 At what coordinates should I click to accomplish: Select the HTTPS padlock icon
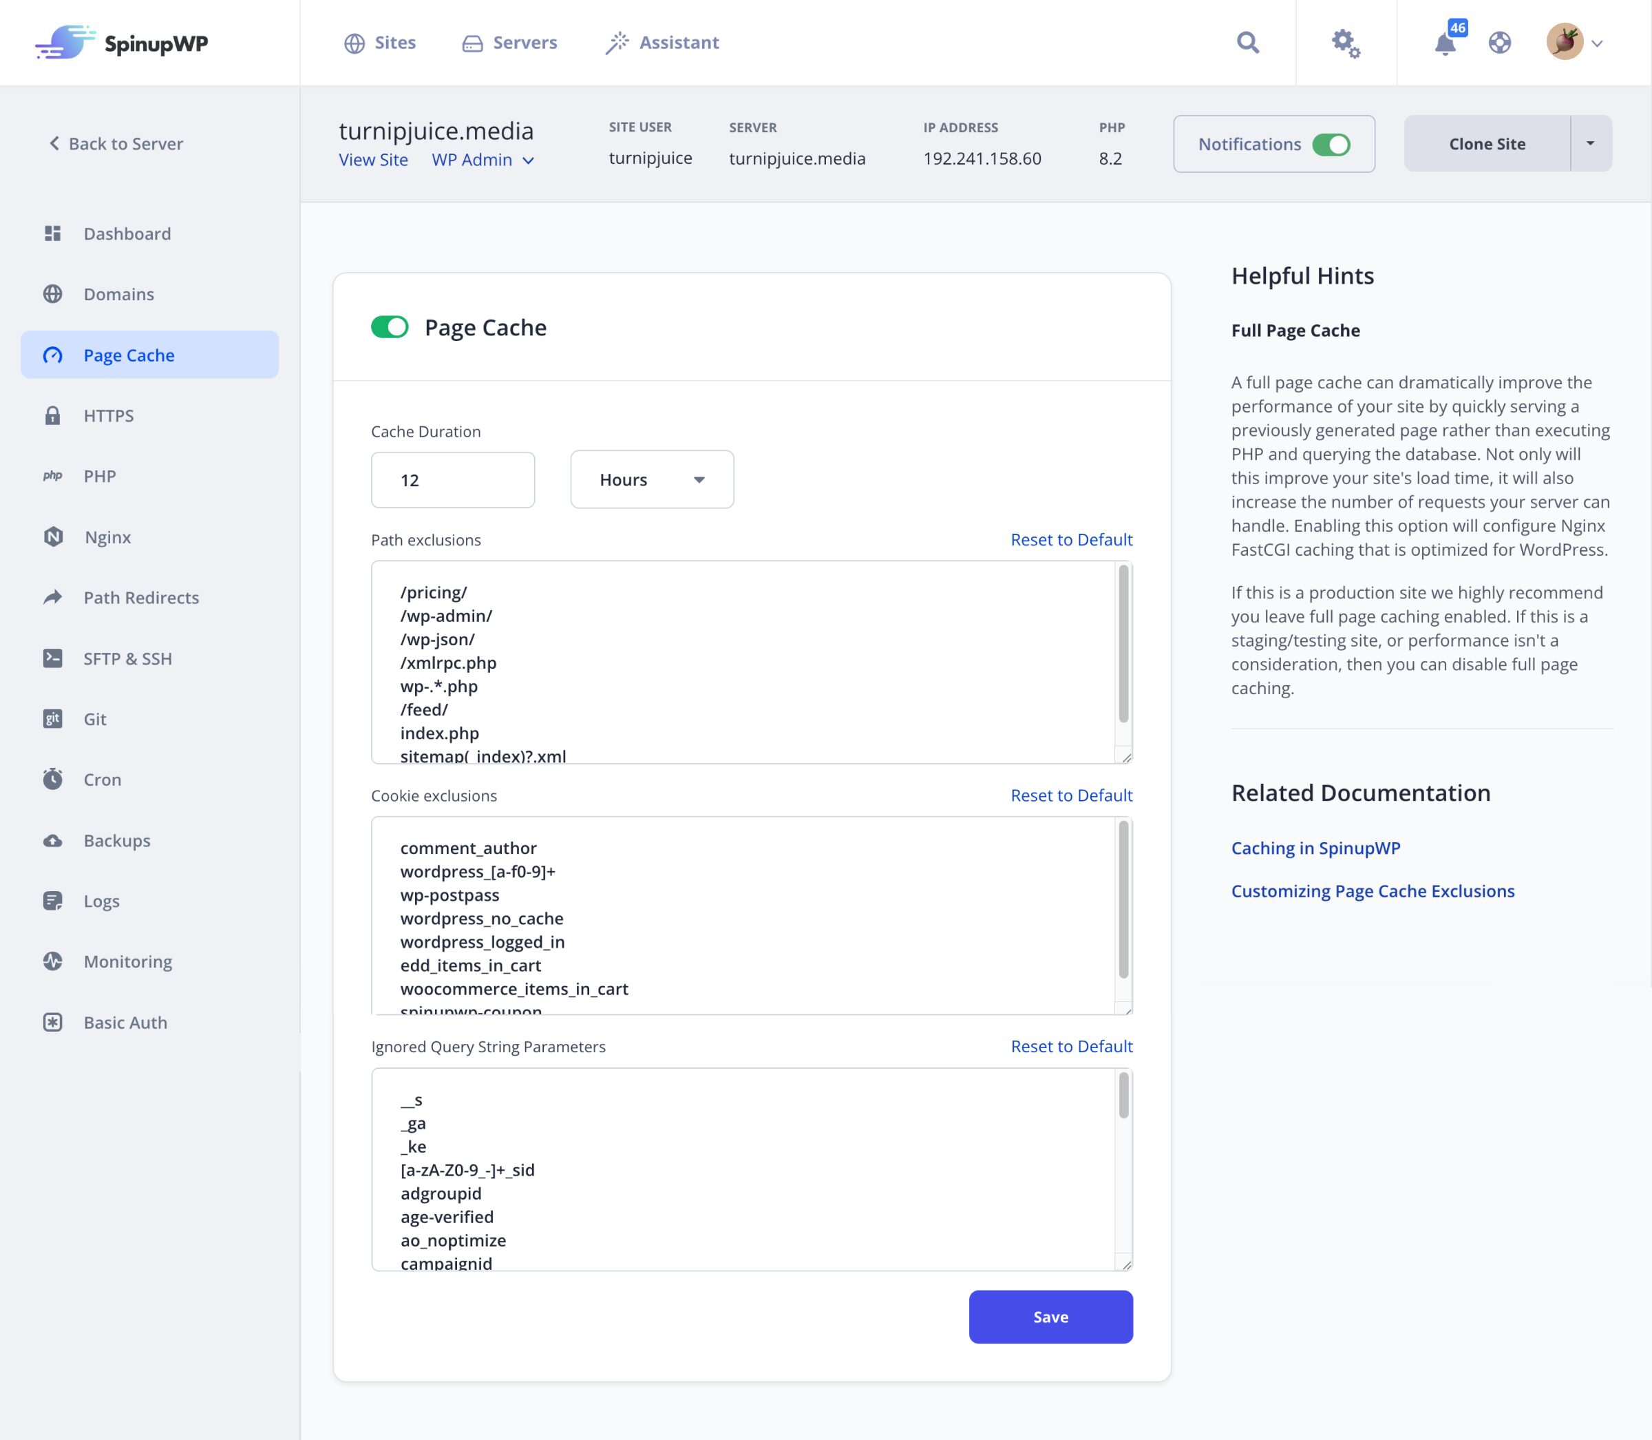53,415
